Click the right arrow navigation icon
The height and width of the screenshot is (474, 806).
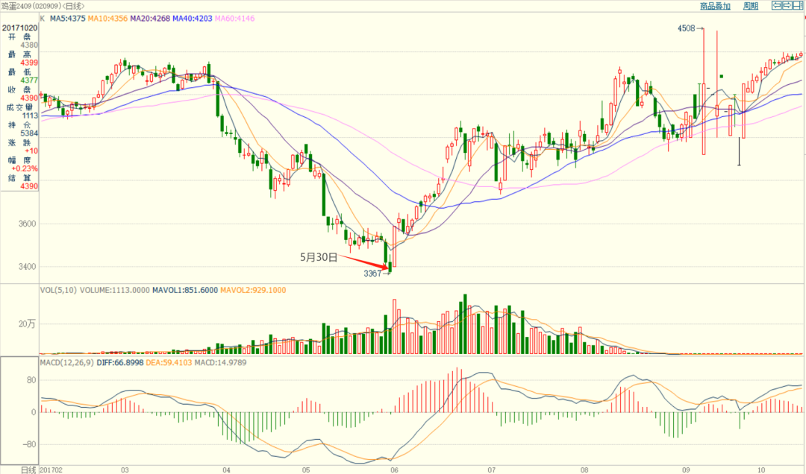(x=787, y=6)
